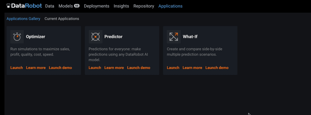Image resolution: width=311 pixels, height=115 pixels.
Task: Launch the What-If application
Action: tap(173, 68)
